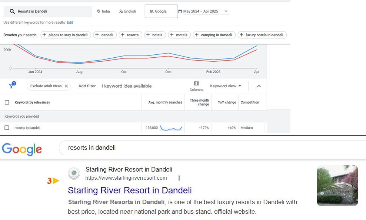
Task: Check the 'resorts in dandeli' keyword row checkbox
Action: [7, 128]
